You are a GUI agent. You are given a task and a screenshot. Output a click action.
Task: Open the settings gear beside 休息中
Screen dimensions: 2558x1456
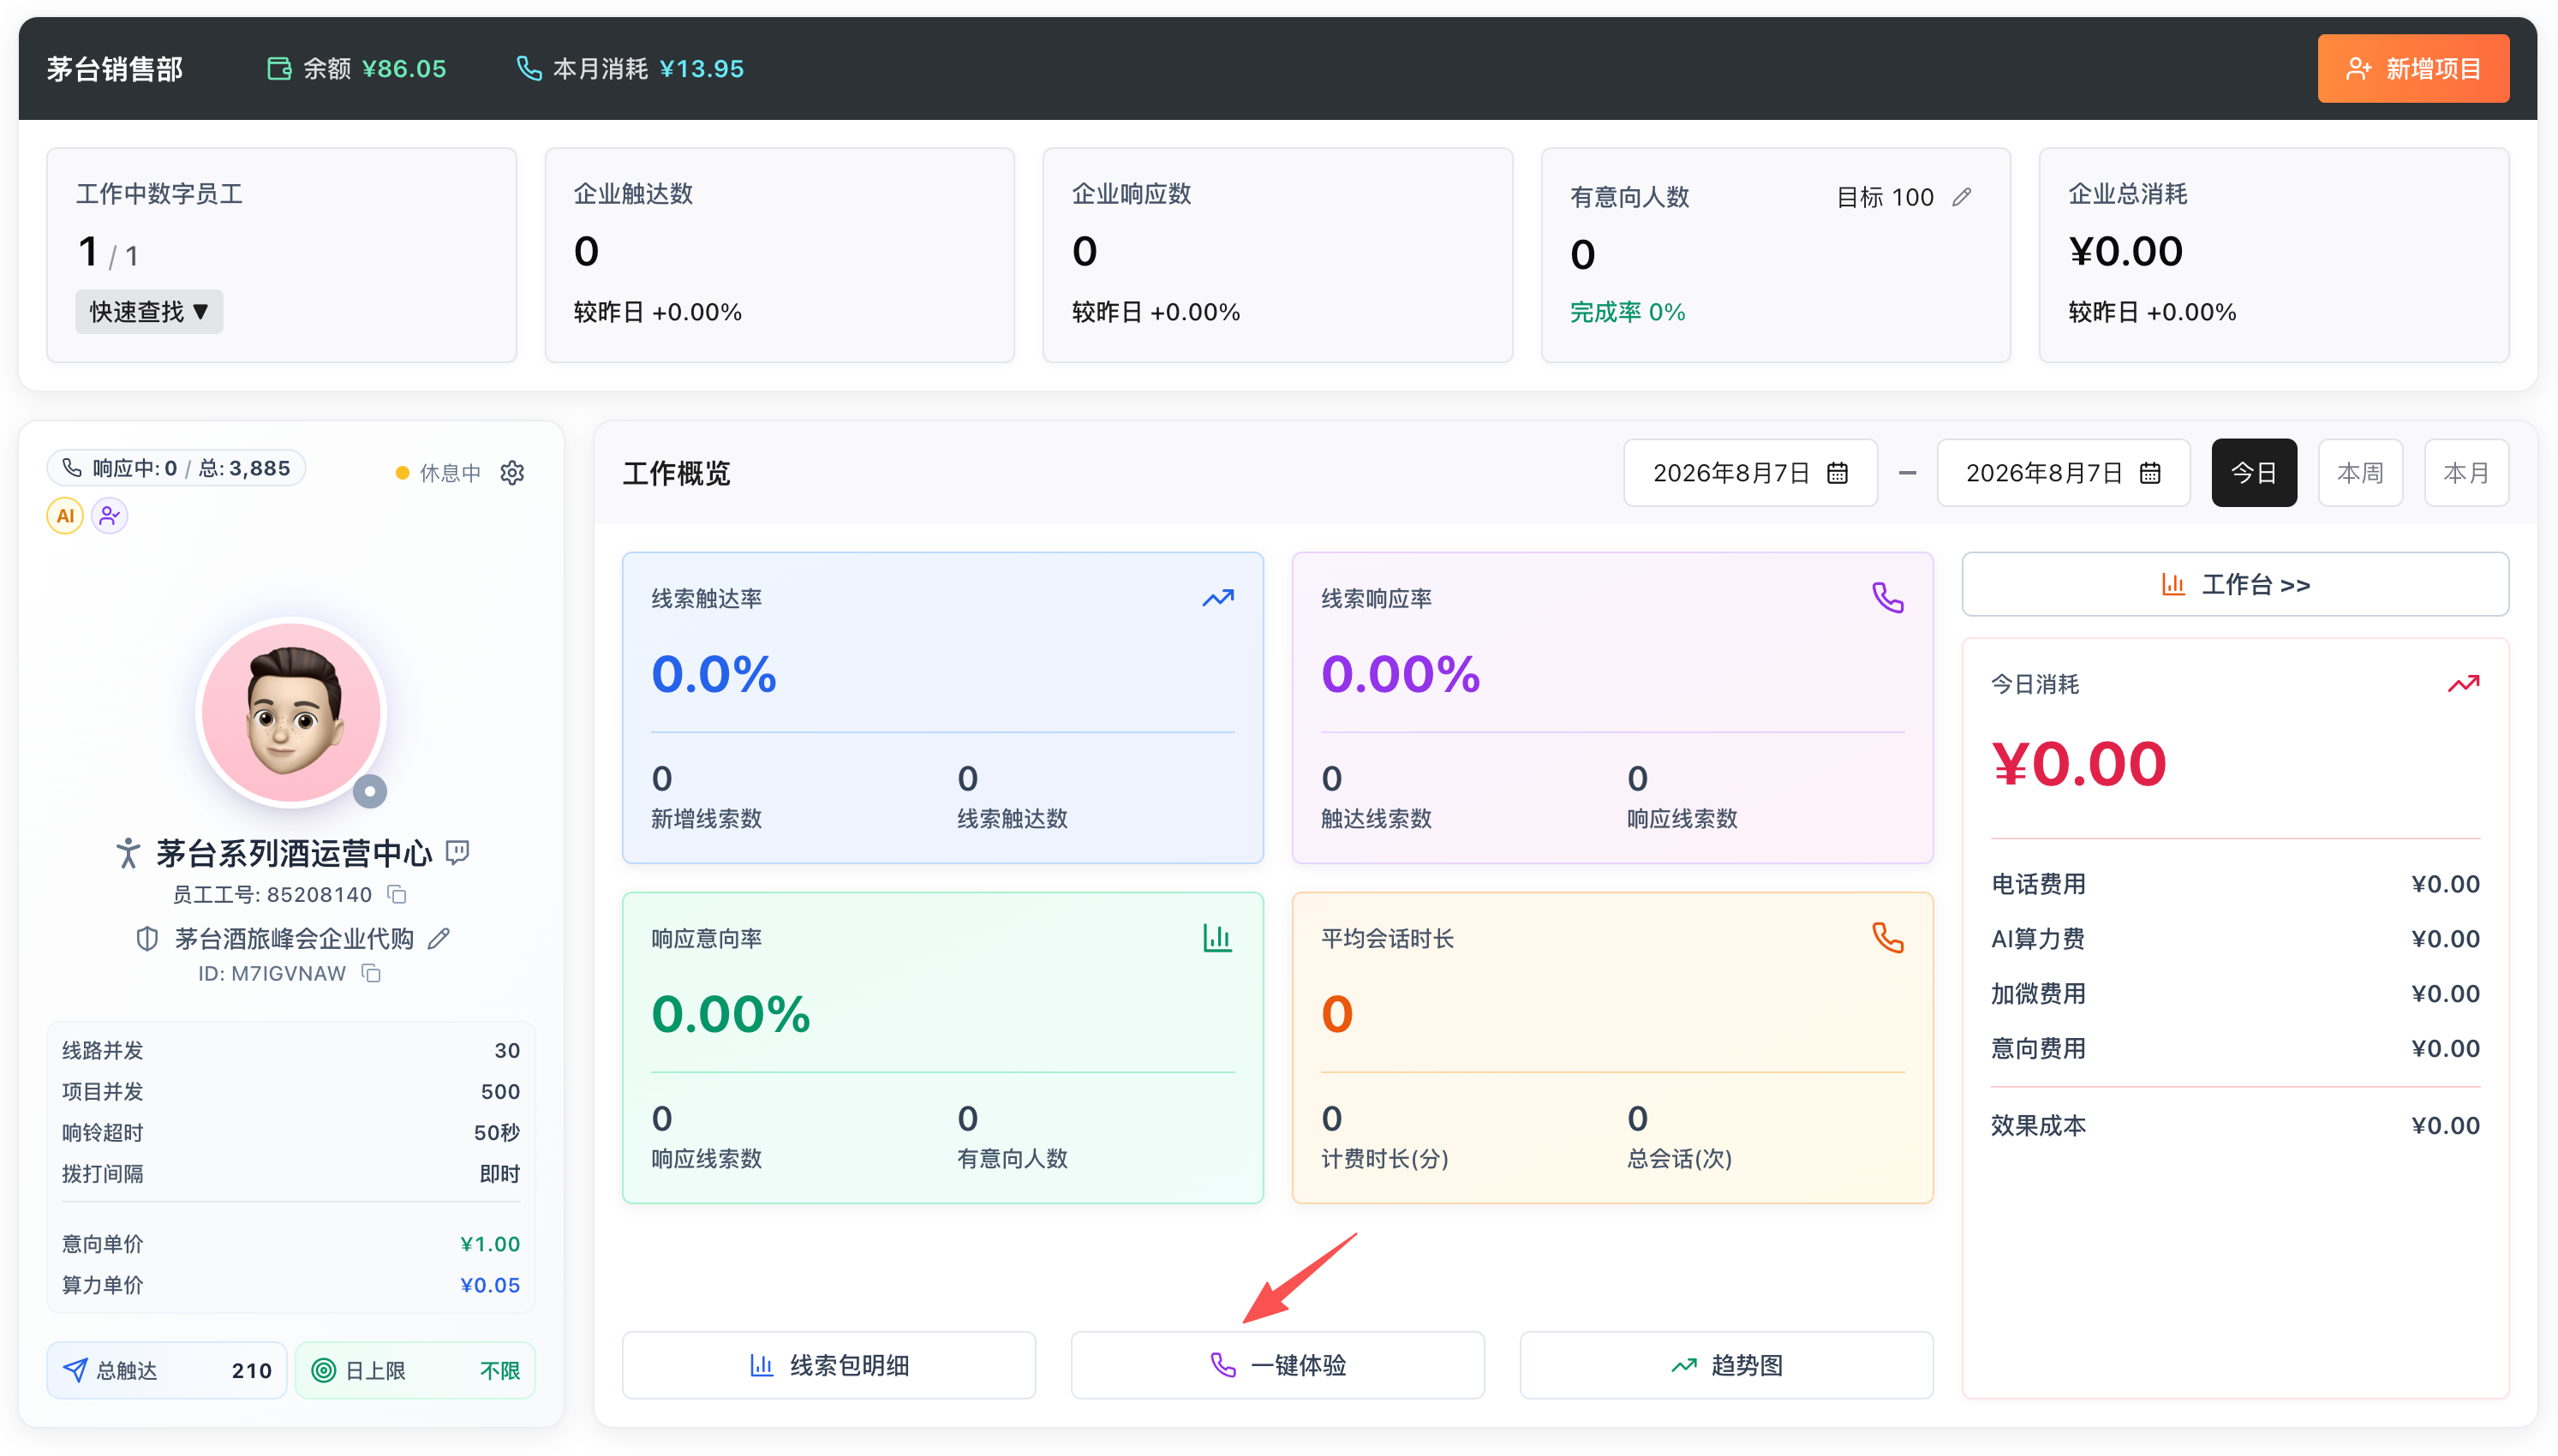point(512,472)
